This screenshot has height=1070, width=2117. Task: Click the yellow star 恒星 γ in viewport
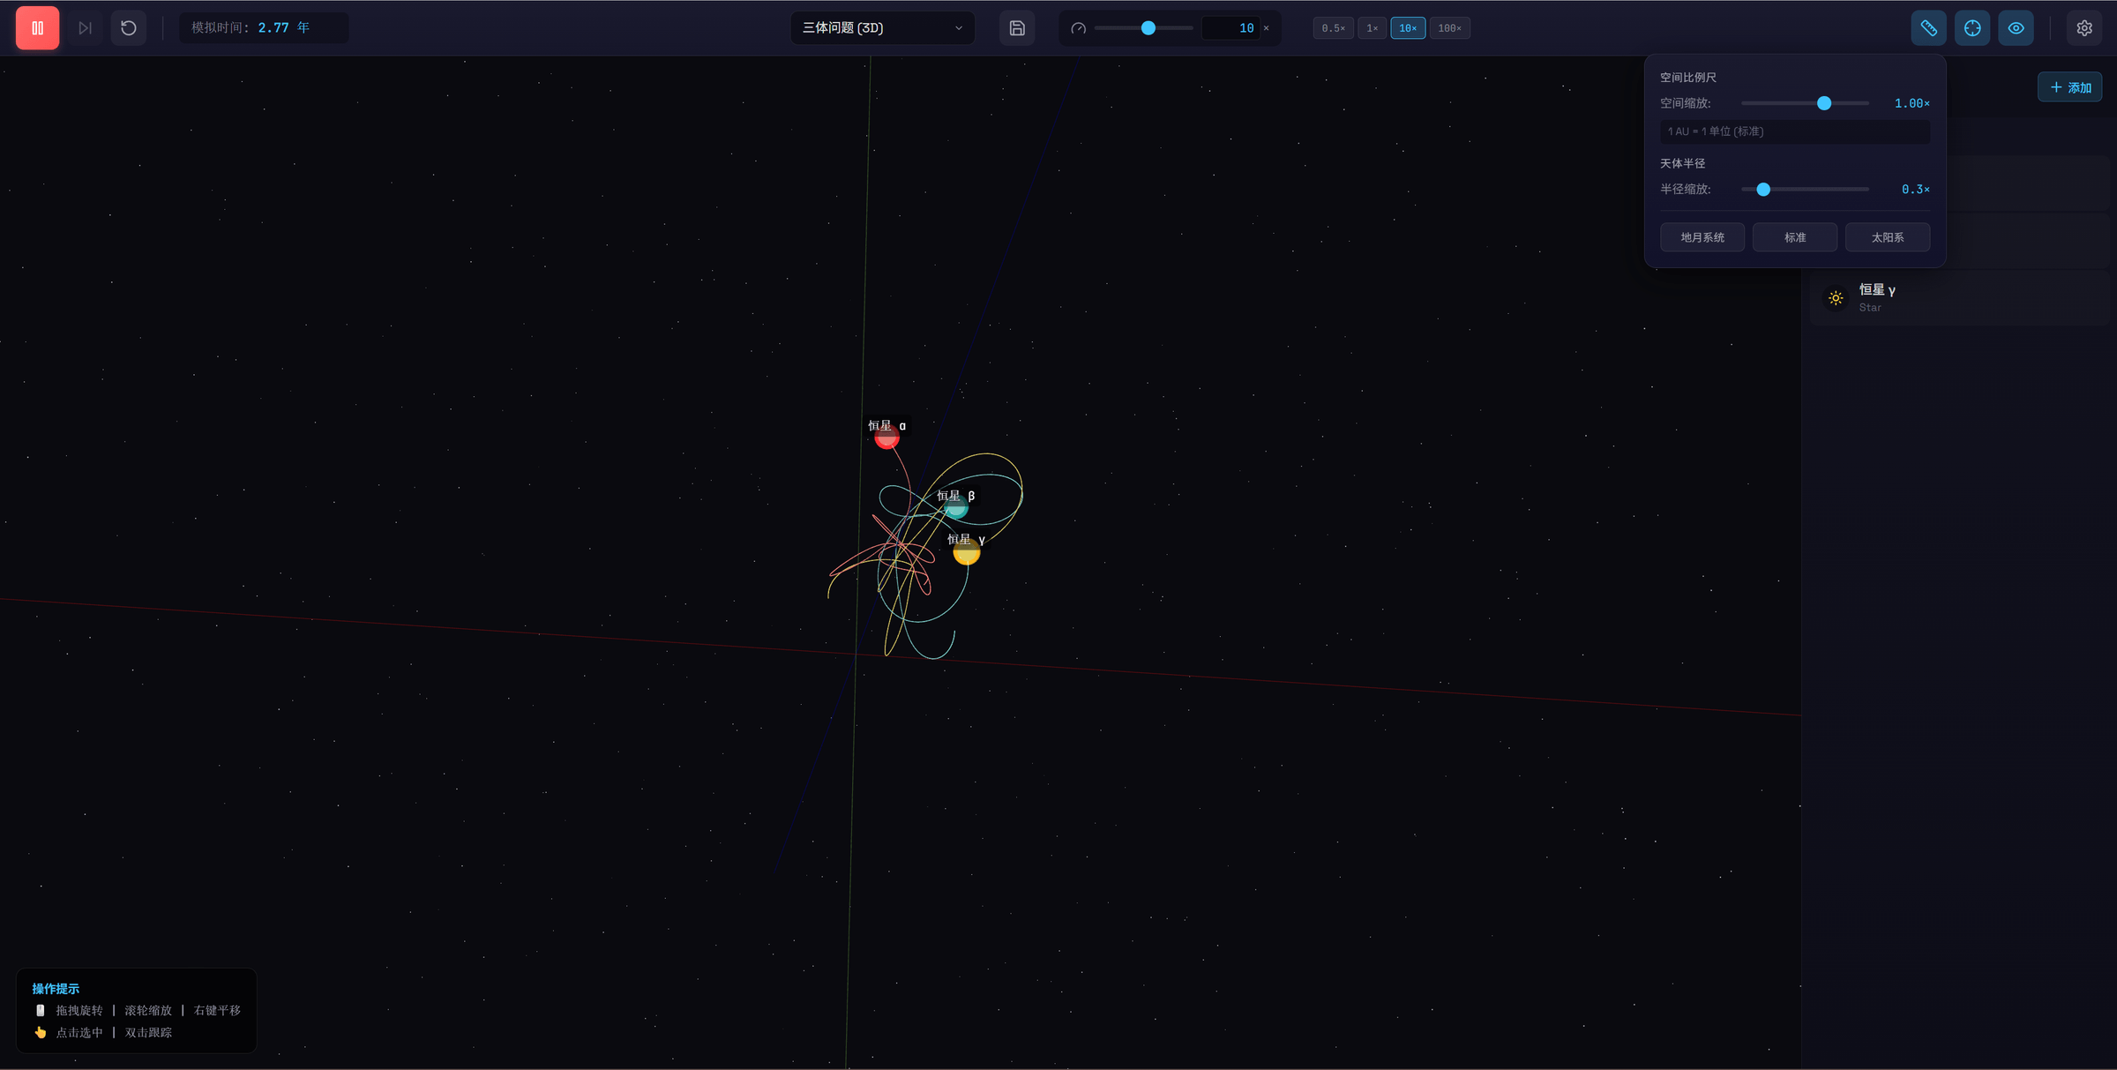coord(967,552)
